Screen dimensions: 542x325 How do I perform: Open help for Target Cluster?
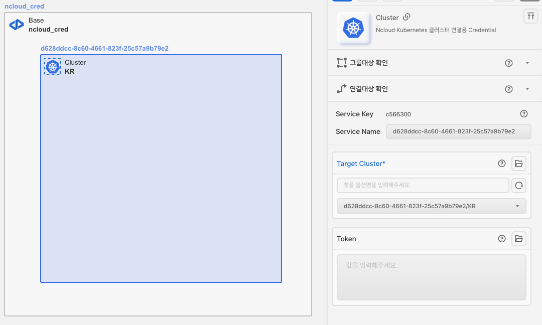coord(502,164)
